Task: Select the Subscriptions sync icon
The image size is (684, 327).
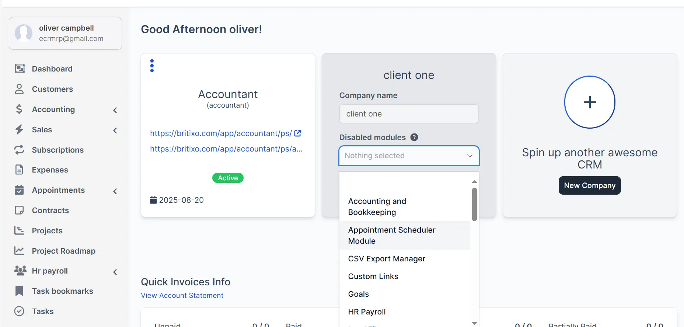Action: point(19,150)
